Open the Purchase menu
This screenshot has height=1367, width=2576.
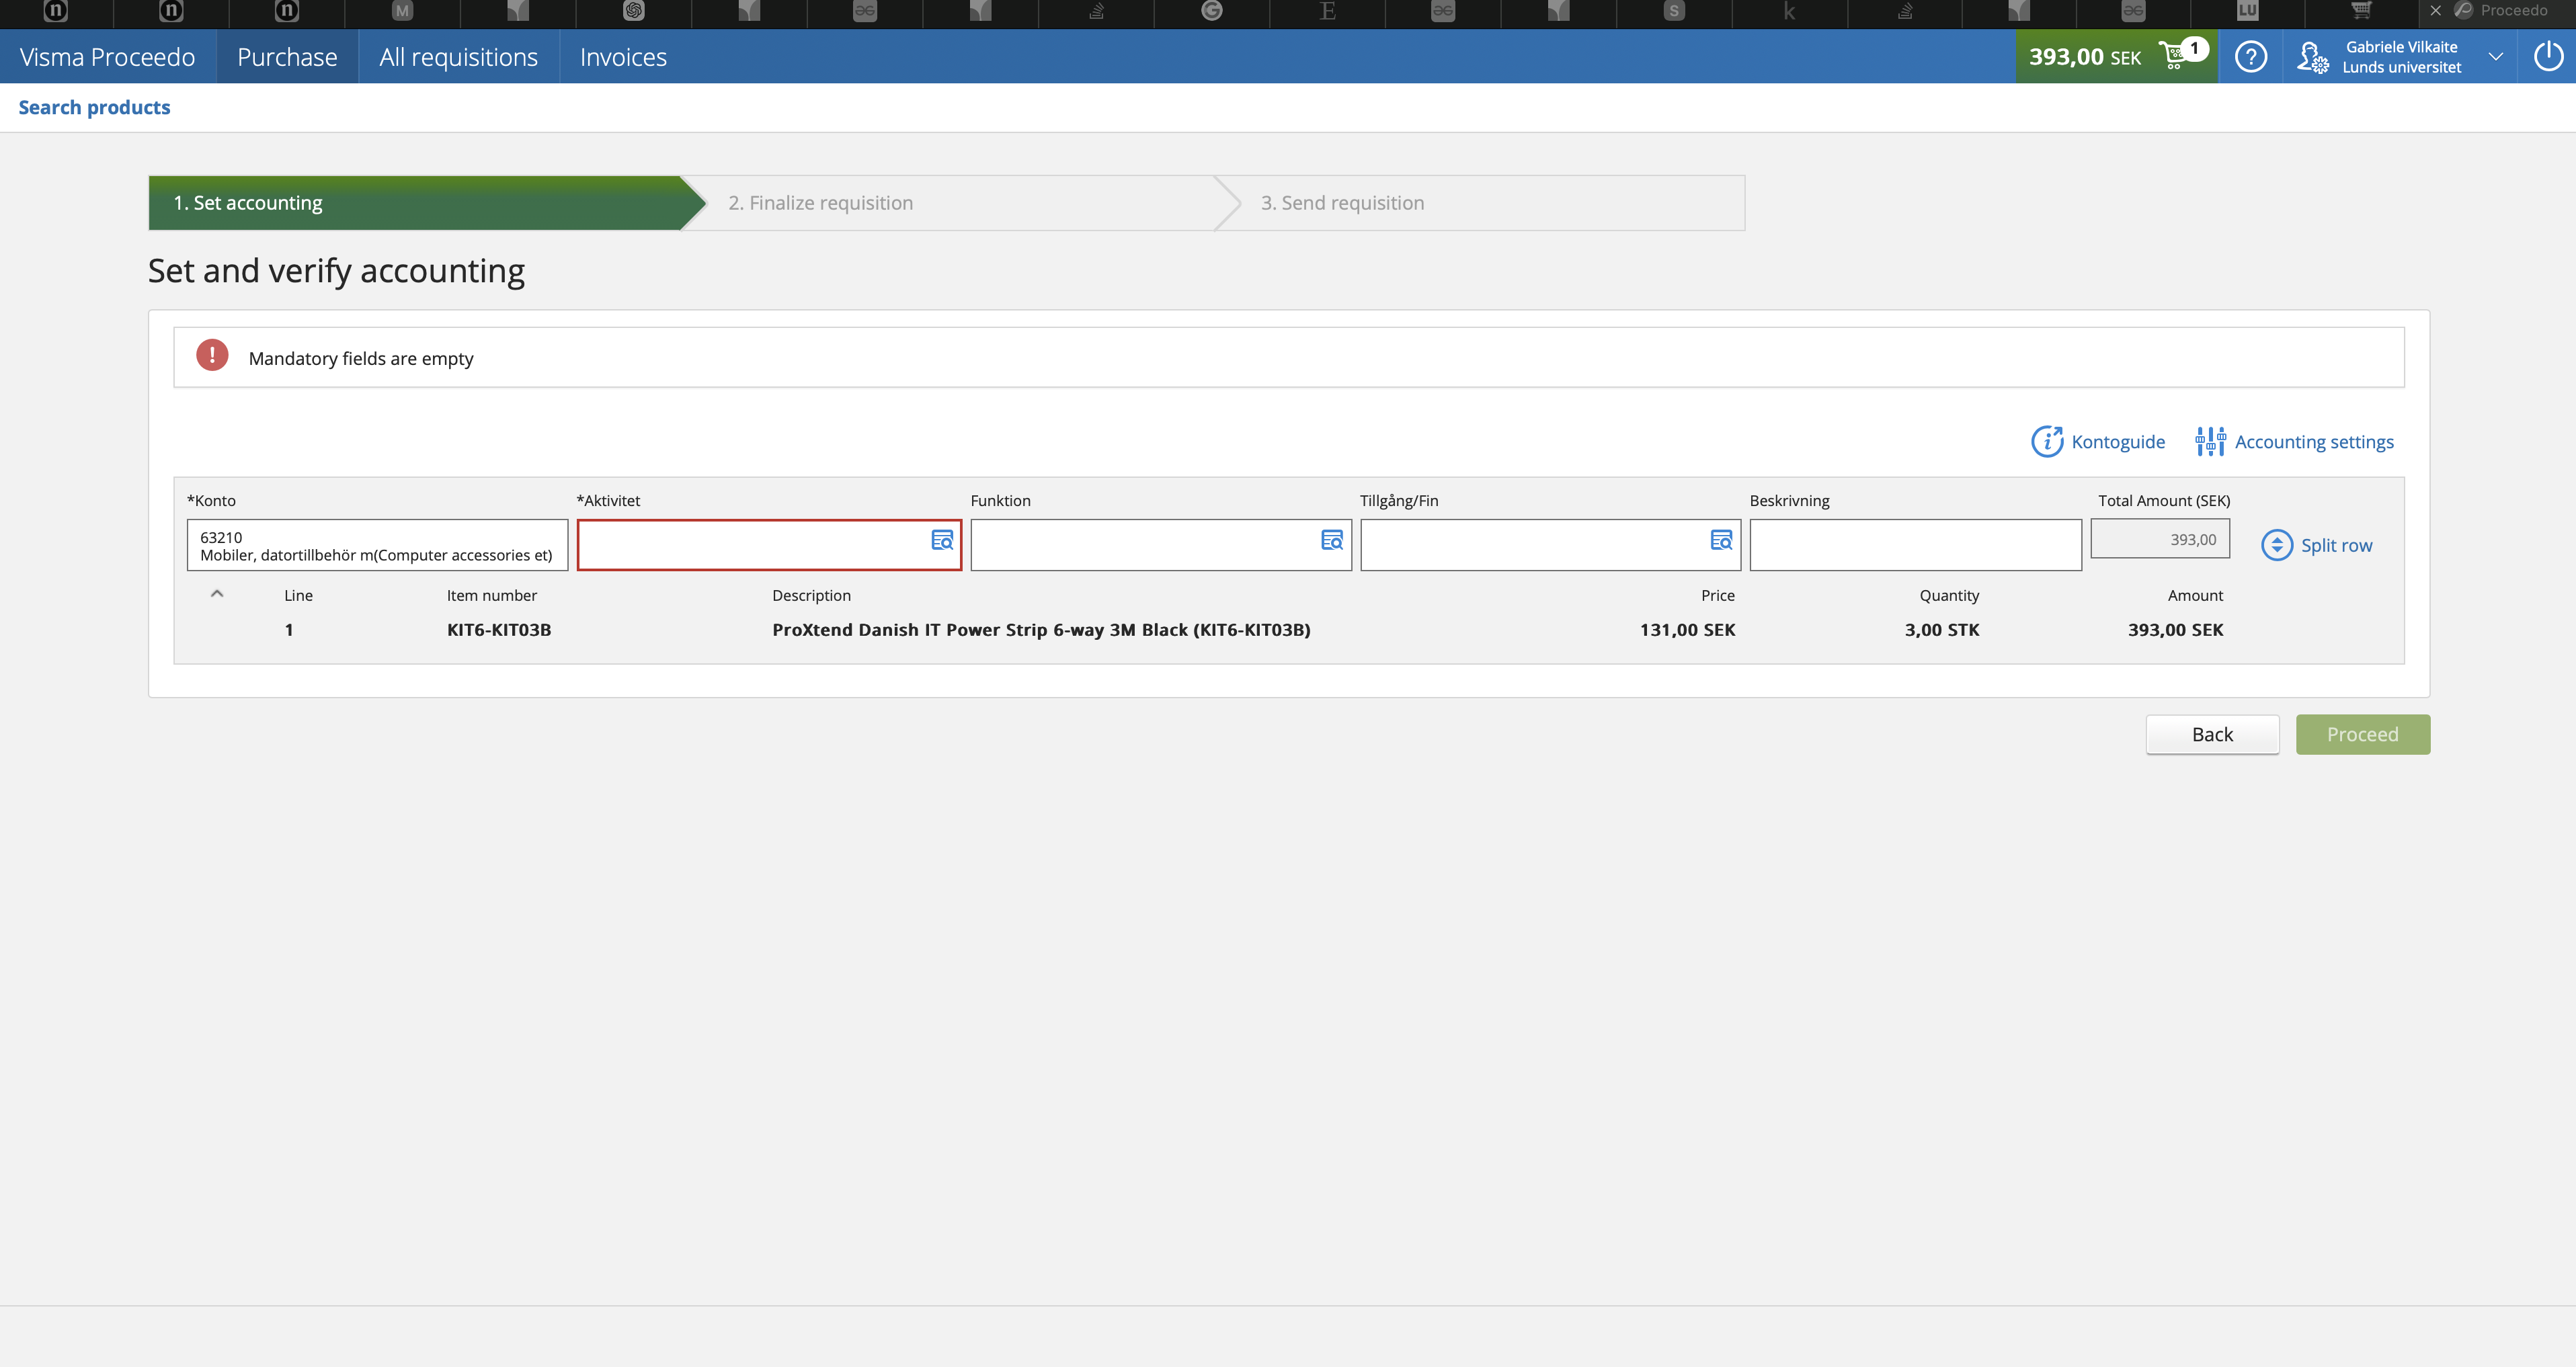pyautogui.click(x=287, y=56)
